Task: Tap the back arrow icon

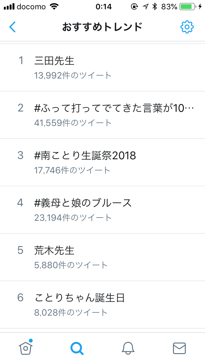Action: tap(12, 27)
